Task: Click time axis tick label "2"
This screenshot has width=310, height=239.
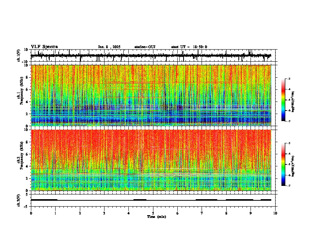Action: 80,213
